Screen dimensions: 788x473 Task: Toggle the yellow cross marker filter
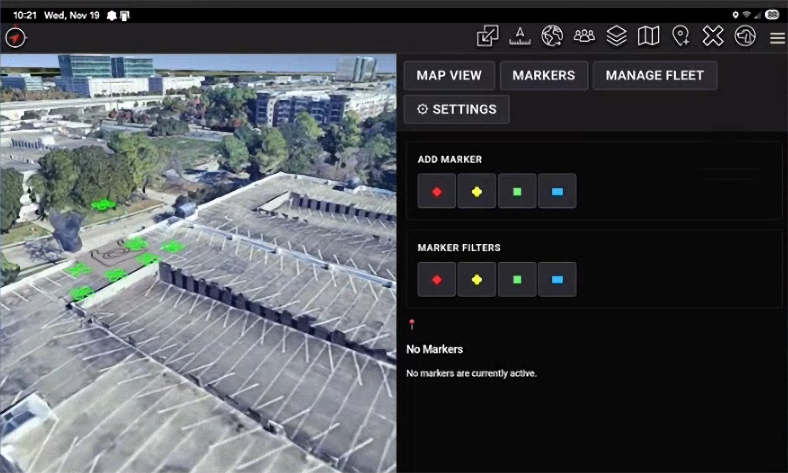point(477,280)
